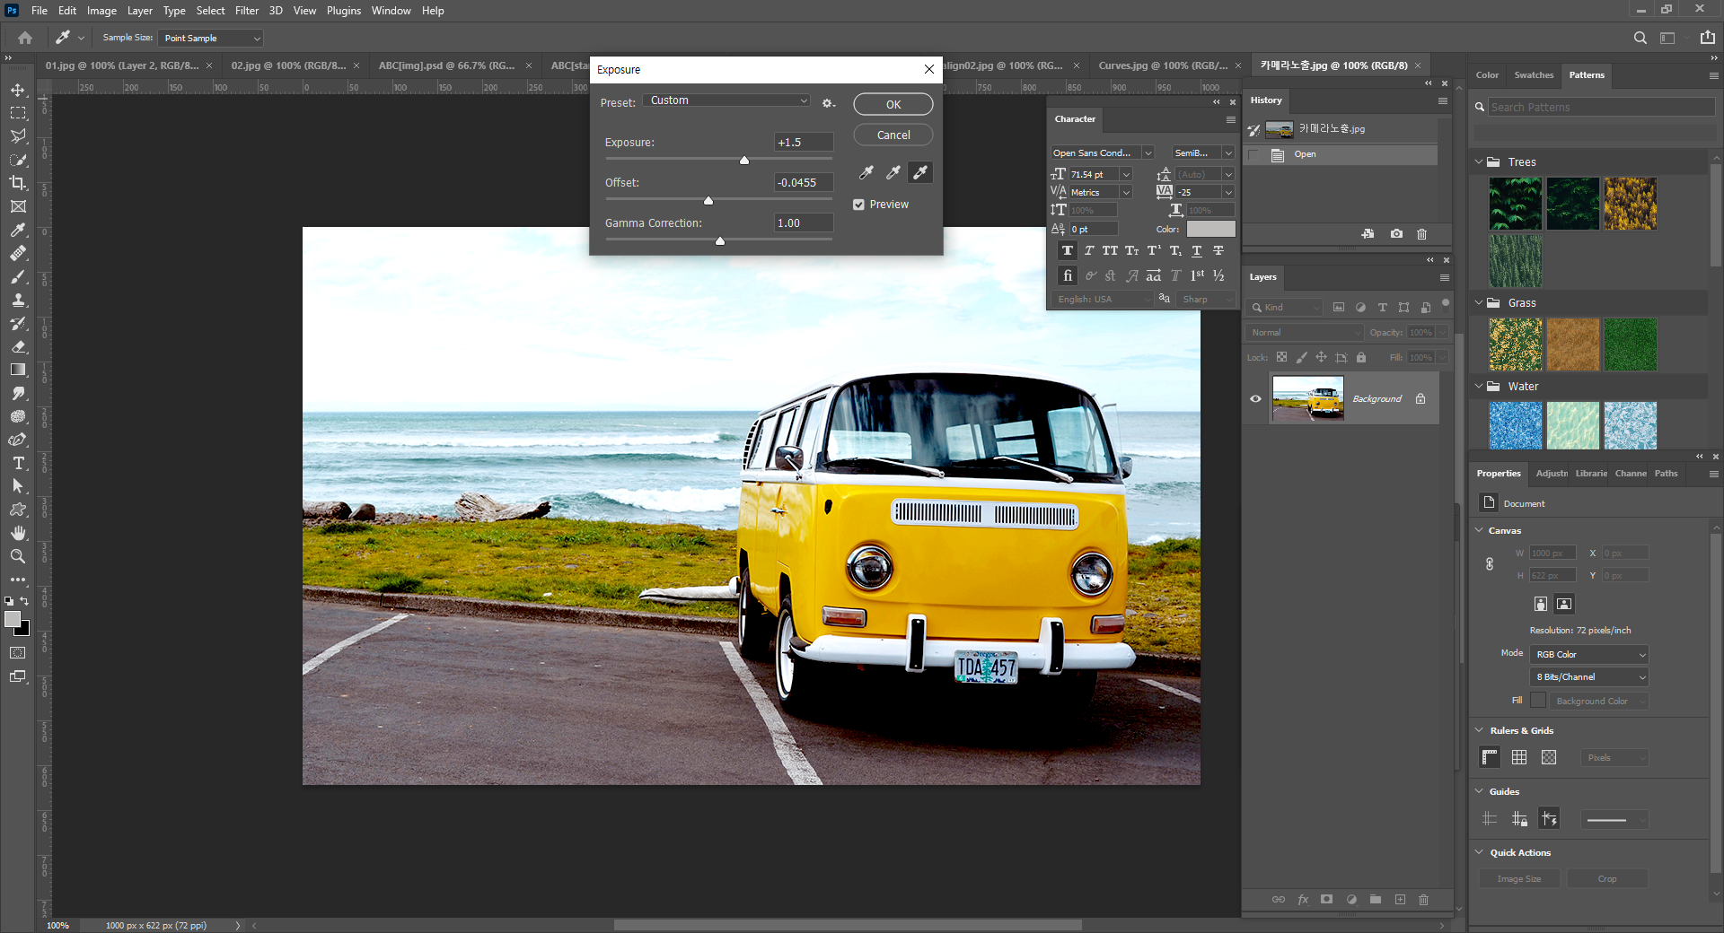The width and height of the screenshot is (1724, 933).
Task: Select the Zoom tool
Action: [18, 556]
